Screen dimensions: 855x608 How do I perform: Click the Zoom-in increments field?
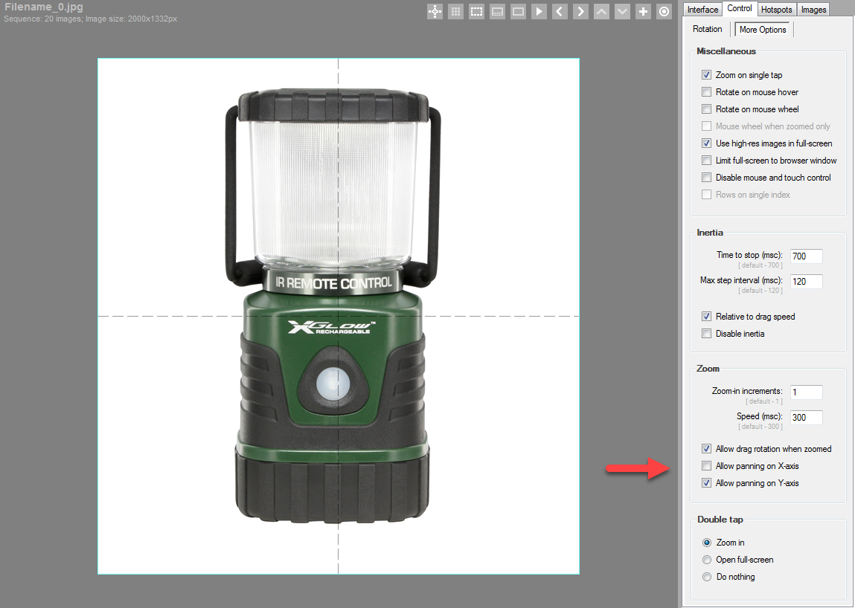pyautogui.click(x=807, y=392)
